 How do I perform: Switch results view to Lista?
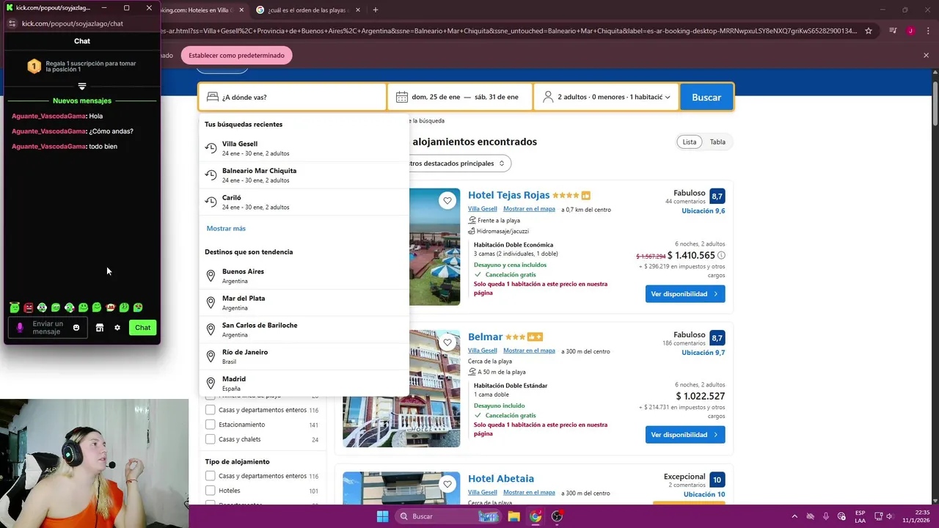tap(690, 142)
